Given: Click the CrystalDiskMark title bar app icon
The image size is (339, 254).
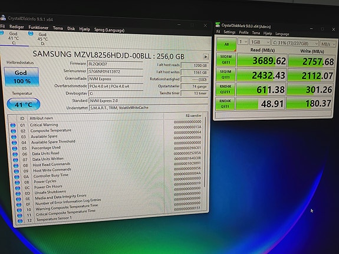Looking at the screenshot, I should click(218, 25).
